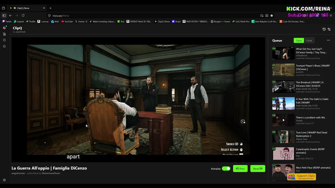Viewport: 335px width, 188px height.
Task: Click the Mon Petit Fleur [RDRP animatic] title
Action: coord(313,168)
